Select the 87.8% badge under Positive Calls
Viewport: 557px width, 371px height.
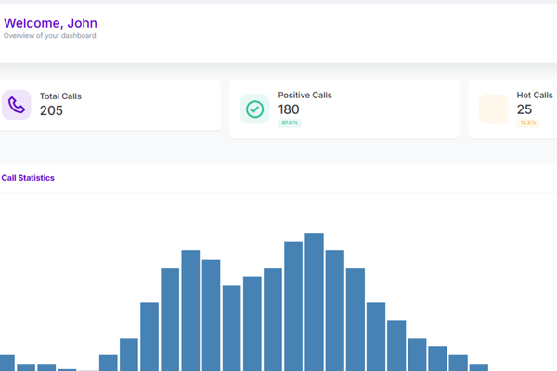(x=290, y=122)
